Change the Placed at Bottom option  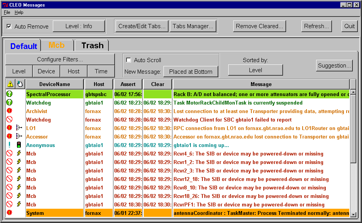pyautogui.click(x=190, y=72)
